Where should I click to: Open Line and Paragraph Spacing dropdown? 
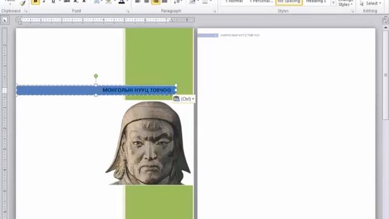tap(177, 2)
